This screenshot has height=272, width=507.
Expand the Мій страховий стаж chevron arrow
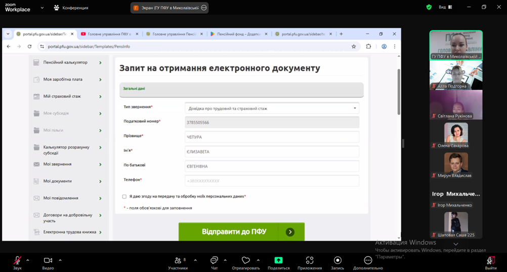pyautogui.click(x=100, y=97)
